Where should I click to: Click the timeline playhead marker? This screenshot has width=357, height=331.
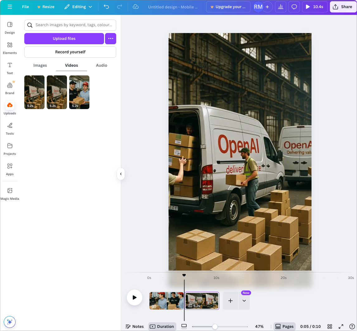[x=184, y=275]
